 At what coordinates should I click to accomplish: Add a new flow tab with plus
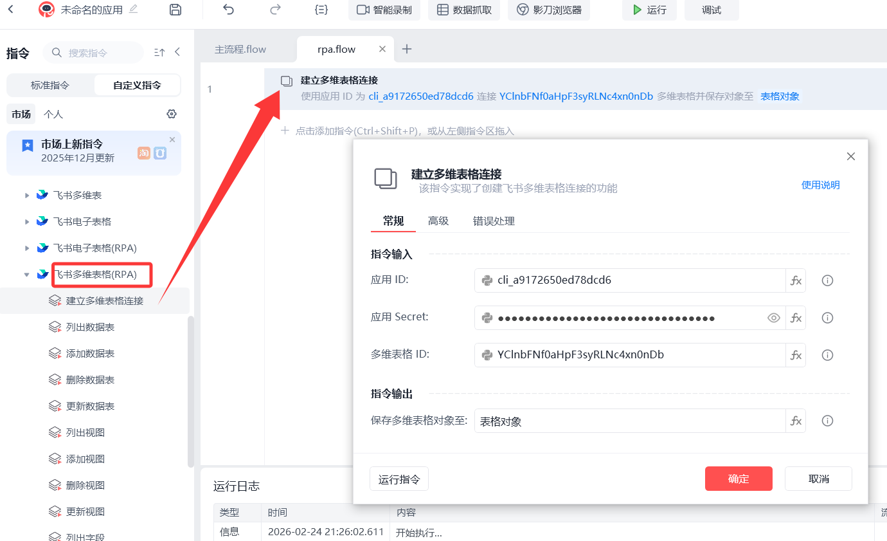[407, 49]
